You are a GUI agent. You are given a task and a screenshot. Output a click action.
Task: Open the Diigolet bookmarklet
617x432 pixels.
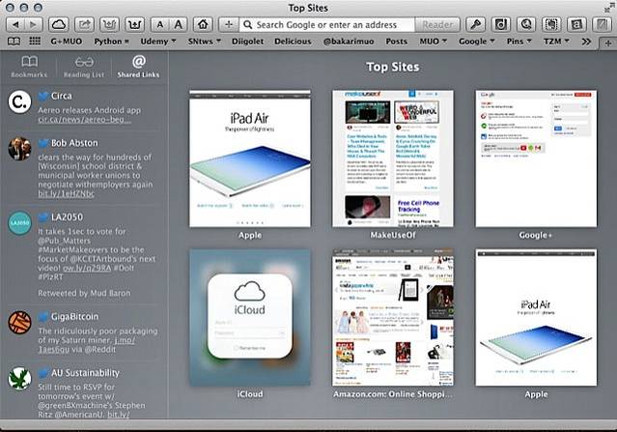[247, 42]
